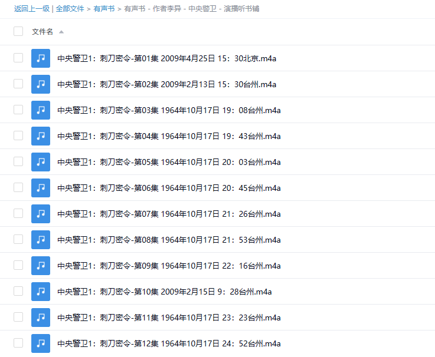
Task: Click the sort arrow beside 文件名
Action: point(61,32)
